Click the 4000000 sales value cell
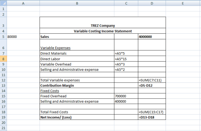The width and height of the screenshot is (201, 131). click(x=152, y=37)
